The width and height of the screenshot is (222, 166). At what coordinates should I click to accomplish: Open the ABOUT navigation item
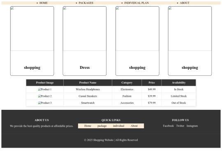tap(185, 3)
